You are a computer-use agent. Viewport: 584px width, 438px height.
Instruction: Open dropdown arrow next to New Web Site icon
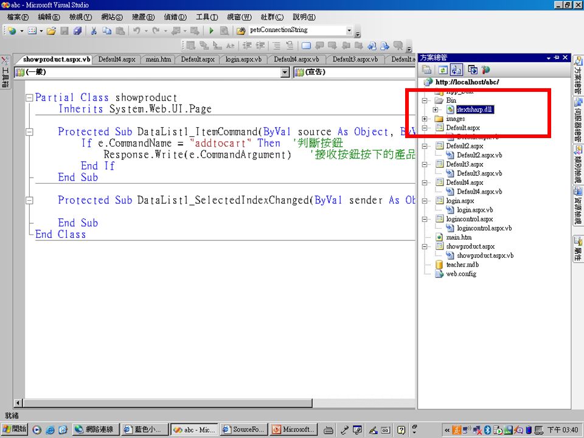22,31
